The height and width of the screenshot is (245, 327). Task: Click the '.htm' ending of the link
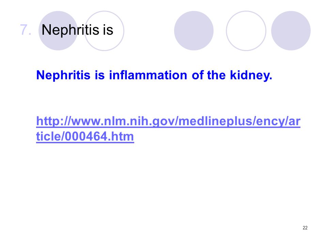coord(122,136)
